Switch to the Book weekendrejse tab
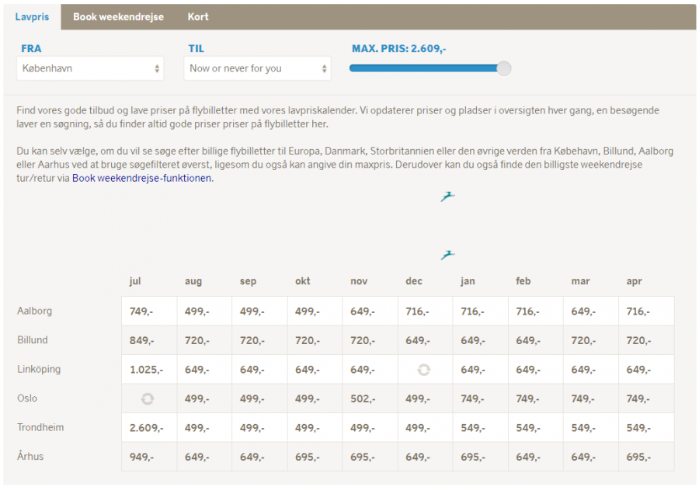The image size is (699, 487). [x=118, y=16]
